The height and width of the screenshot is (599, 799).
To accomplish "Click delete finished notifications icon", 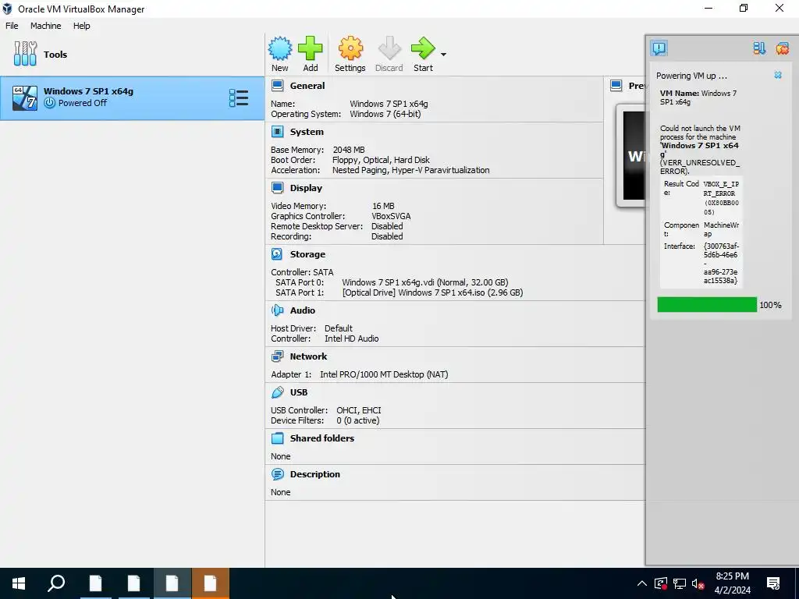I will click(782, 48).
